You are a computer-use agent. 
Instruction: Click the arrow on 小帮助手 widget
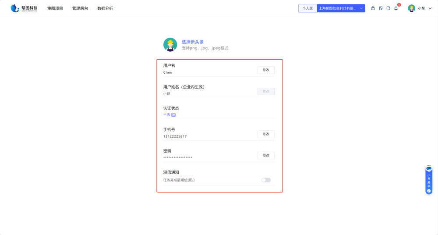click(429, 191)
